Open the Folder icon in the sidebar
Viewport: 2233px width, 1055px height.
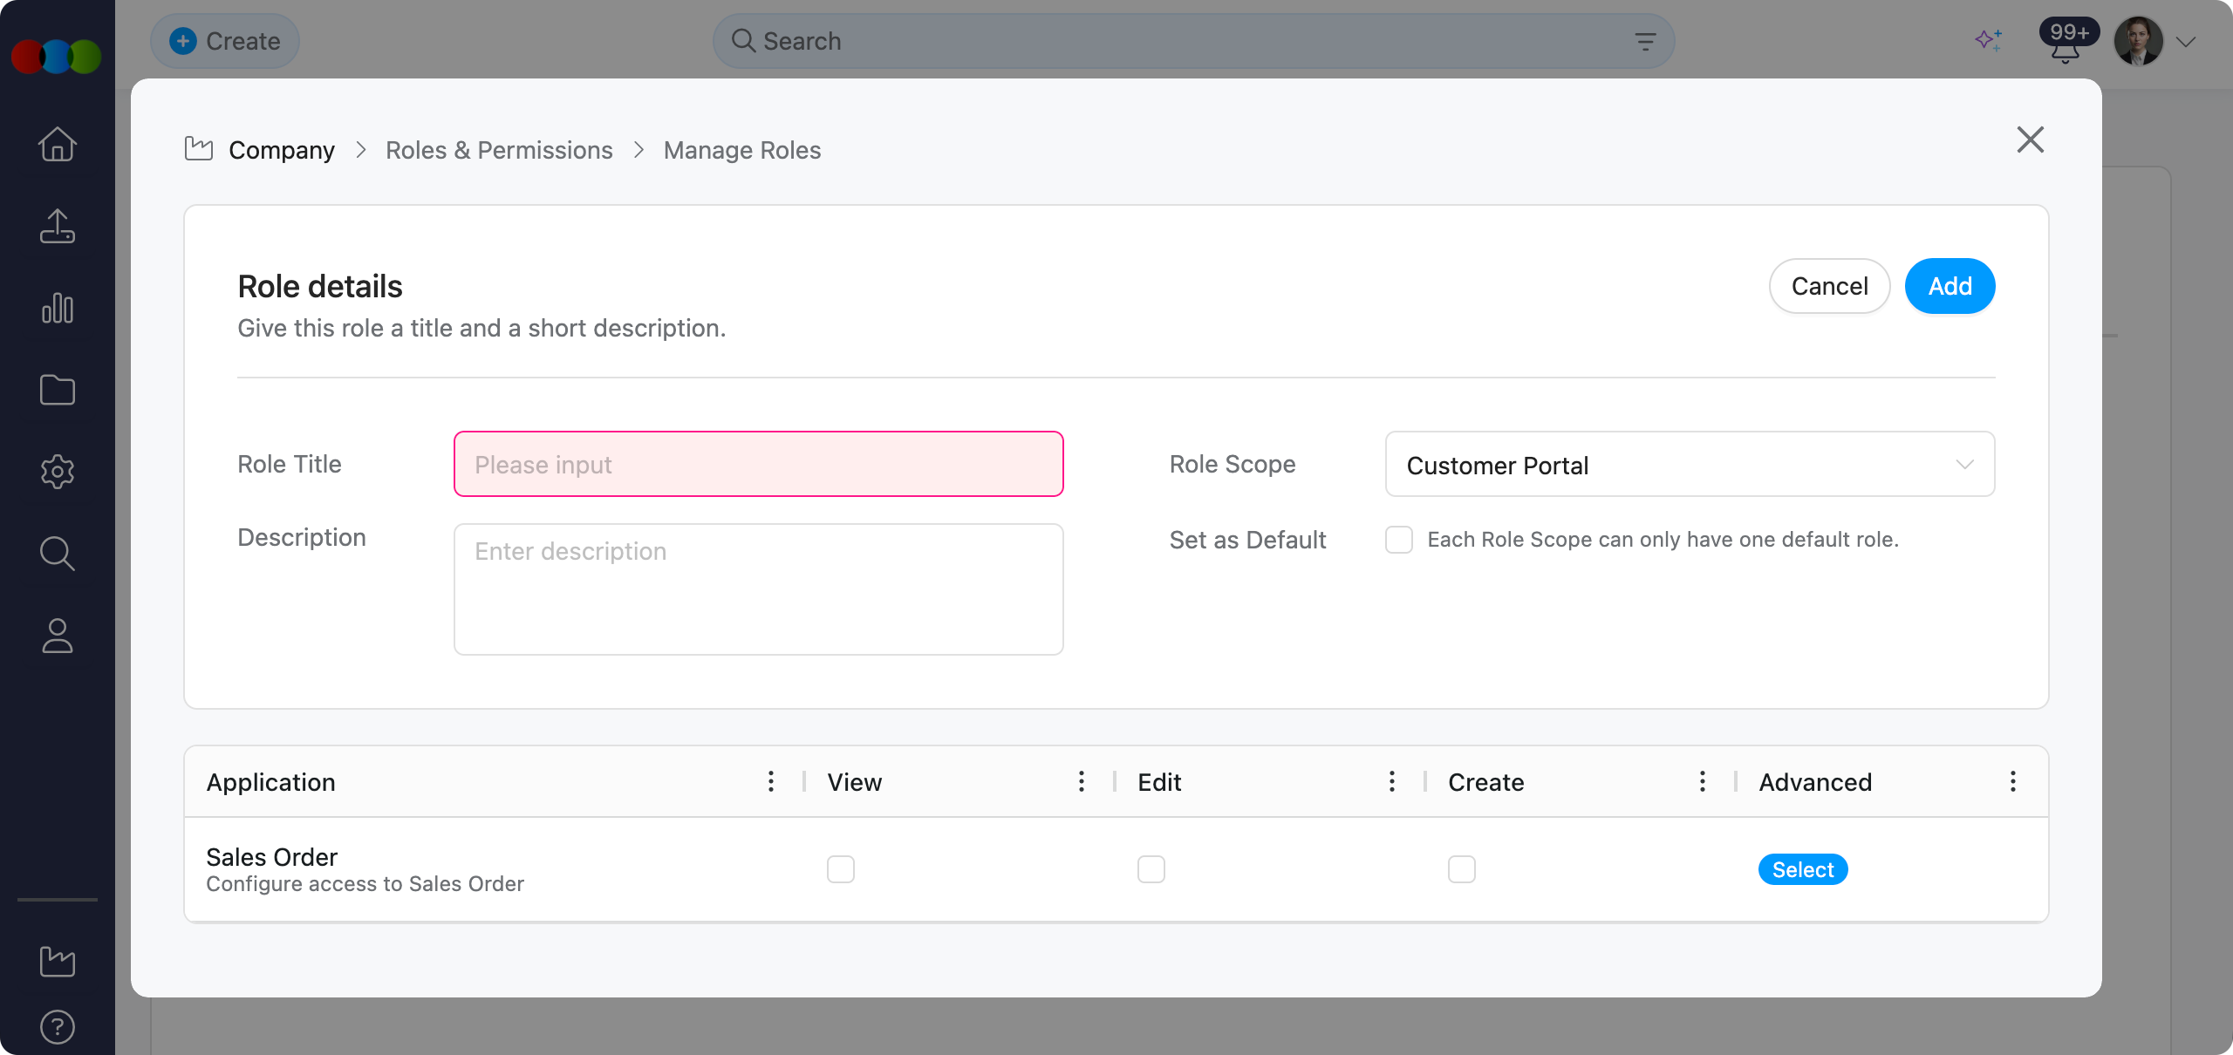tap(57, 390)
